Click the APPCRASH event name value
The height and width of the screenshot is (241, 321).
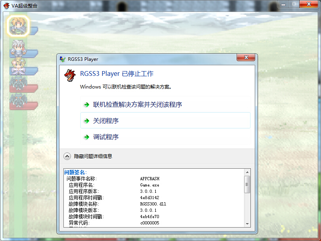point(150,179)
